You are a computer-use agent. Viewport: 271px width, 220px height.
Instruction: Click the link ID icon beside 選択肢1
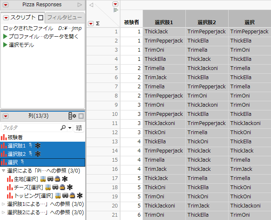click(31, 145)
